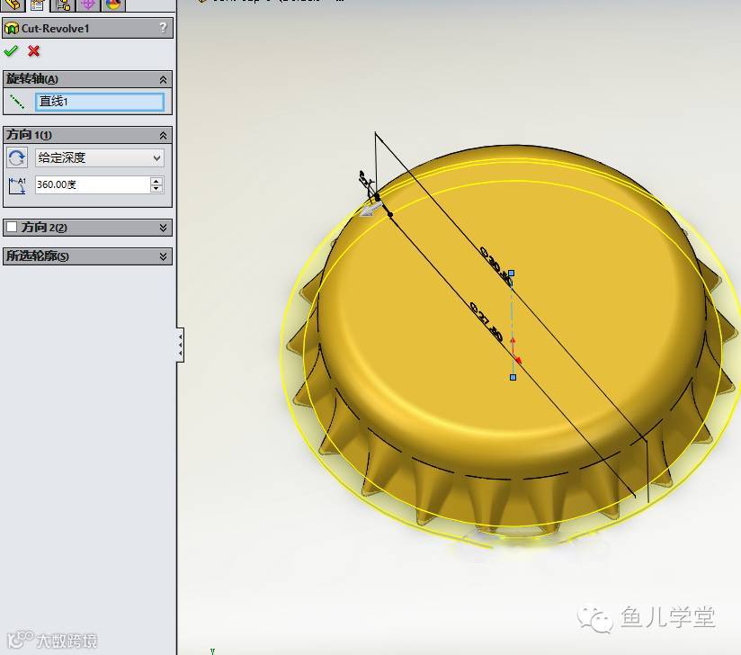This screenshot has height=655, width=741.
Task: Open the 给定深度 revolve type dropdown
Action: pos(100,158)
